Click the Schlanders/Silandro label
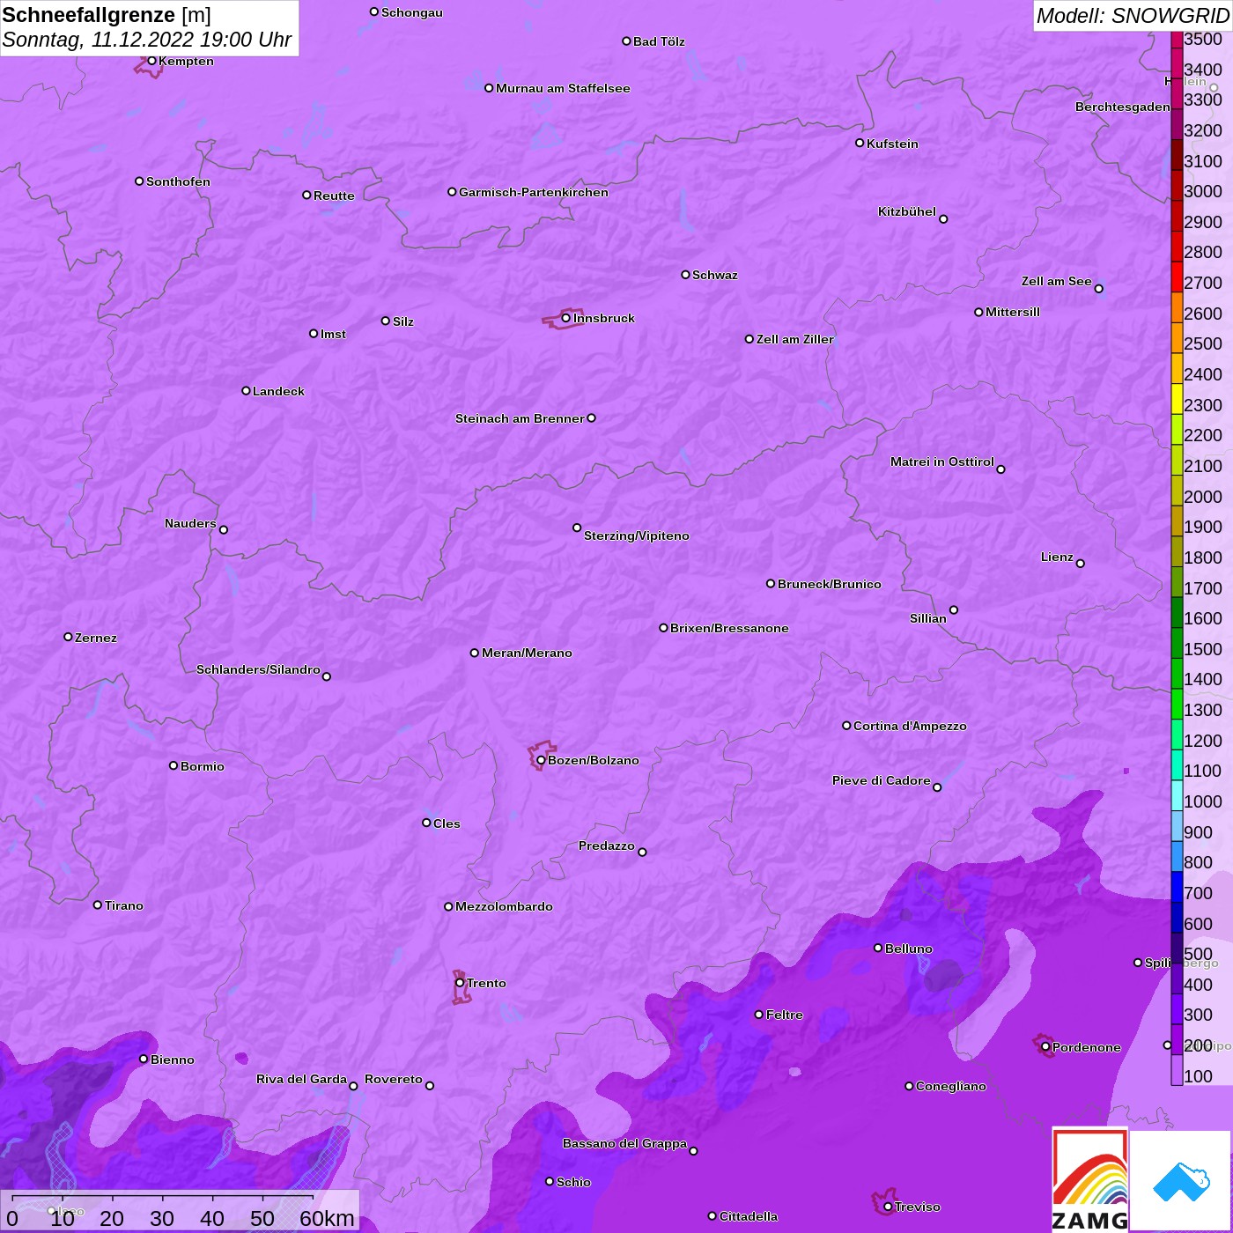 (x=258, y=669)
